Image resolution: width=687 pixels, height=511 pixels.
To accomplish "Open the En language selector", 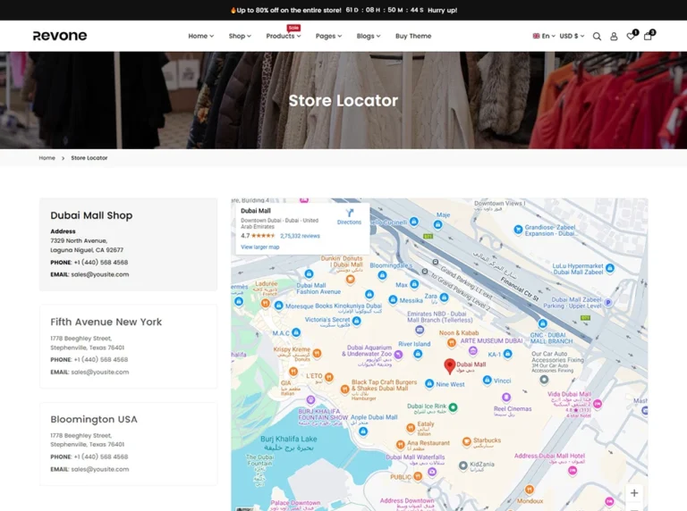I will click(544, 36).
